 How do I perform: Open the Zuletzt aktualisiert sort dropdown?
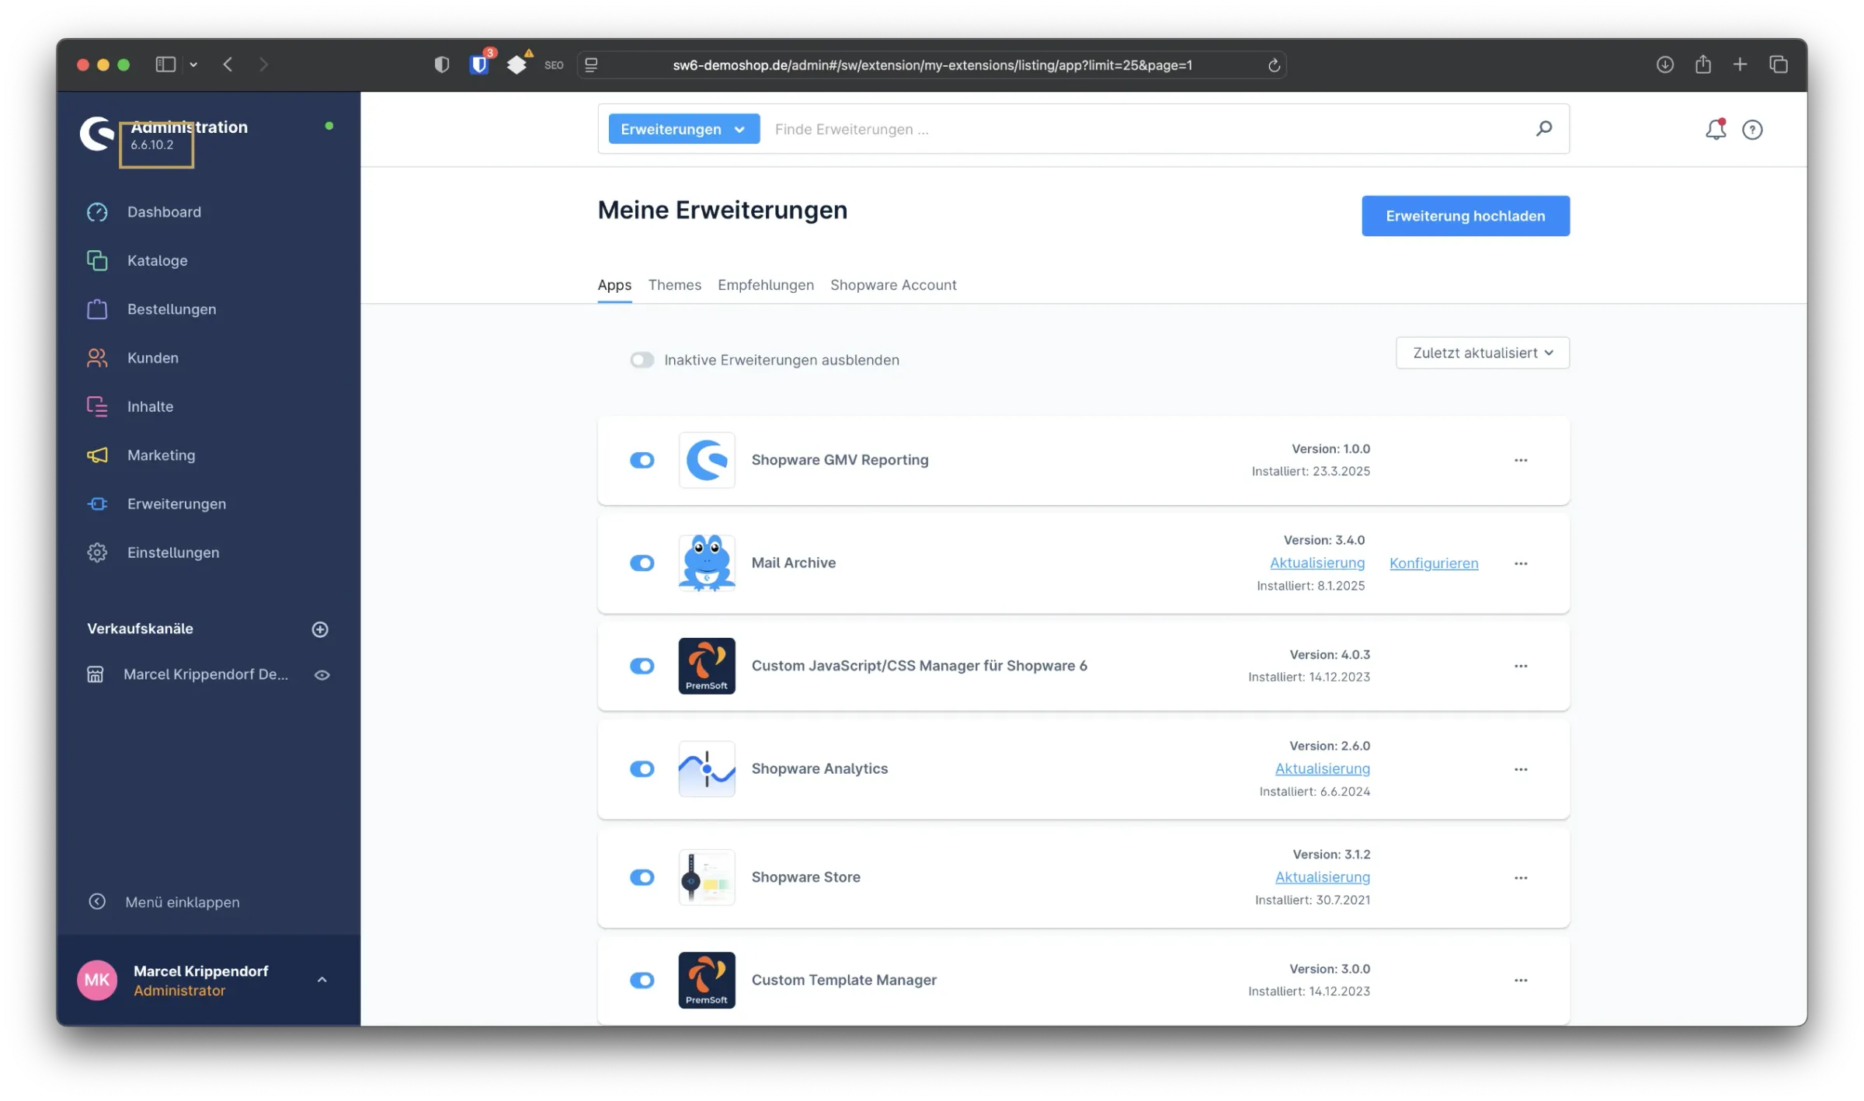coord(1482,353)
